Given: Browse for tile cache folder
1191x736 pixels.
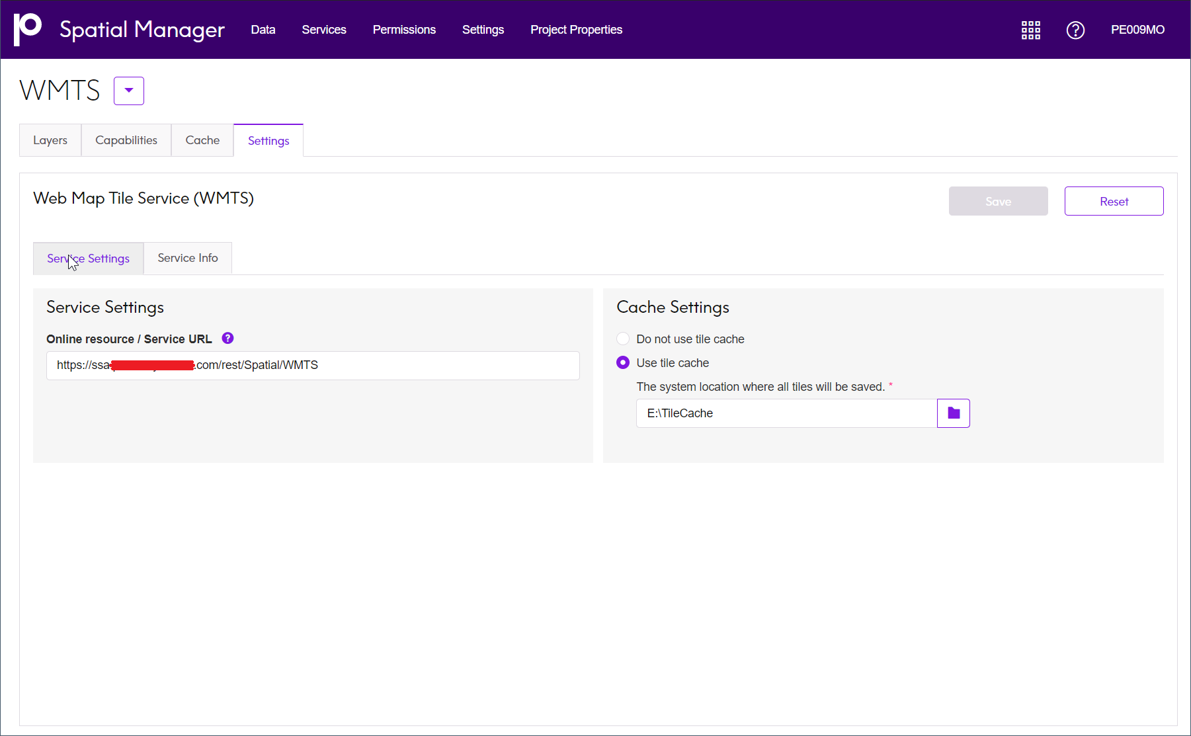Looking at the screenshot, I should (954, 413).
